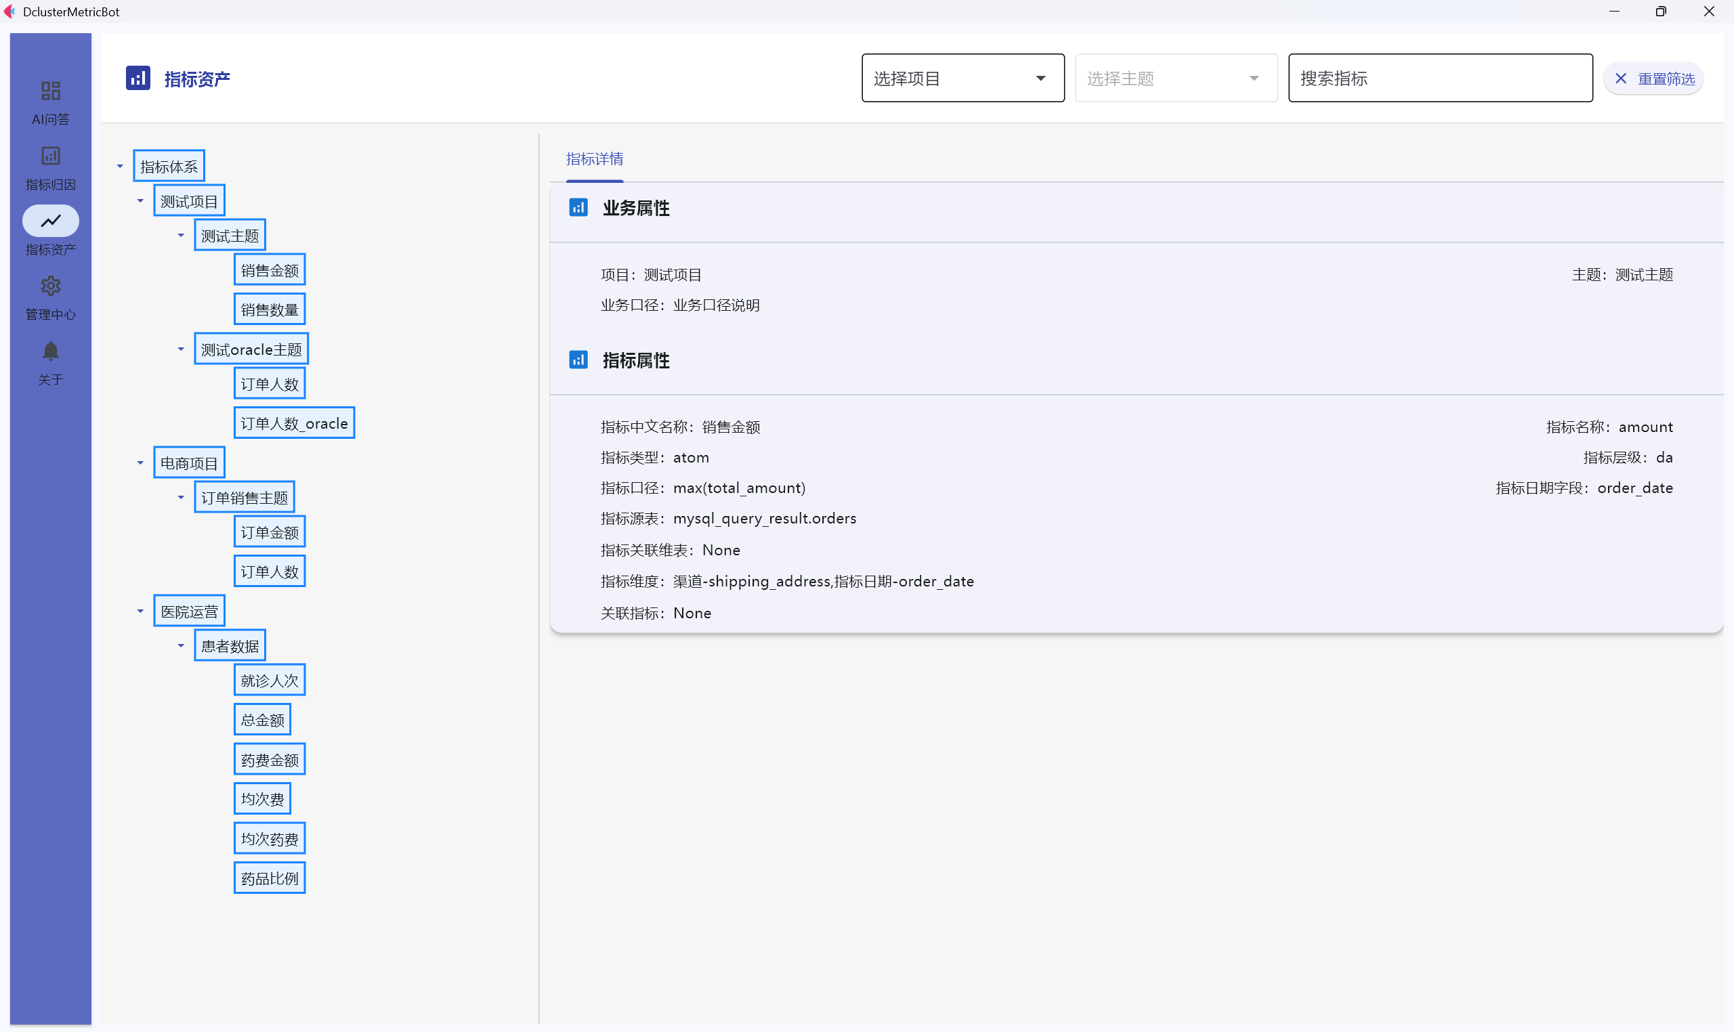Collapse the 医院运营 tree arrow

click(x=140, y=611)
